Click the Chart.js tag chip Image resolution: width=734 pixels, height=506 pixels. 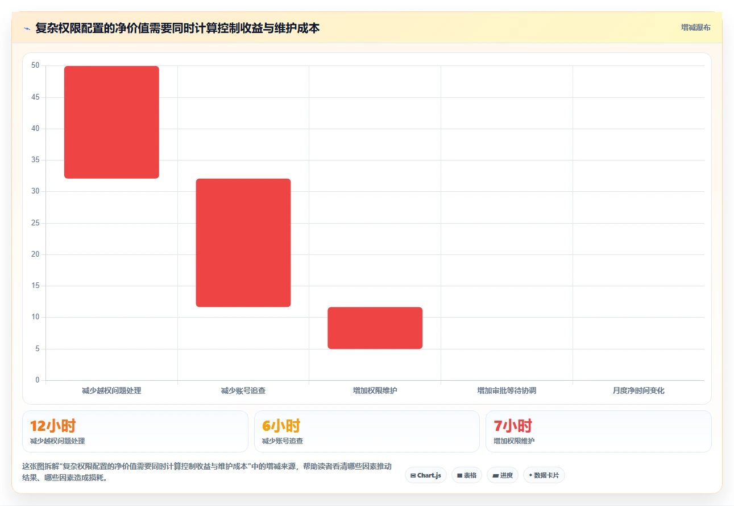[x=426, y=475]
